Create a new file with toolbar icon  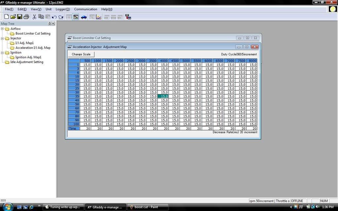[x=7, y=17]
